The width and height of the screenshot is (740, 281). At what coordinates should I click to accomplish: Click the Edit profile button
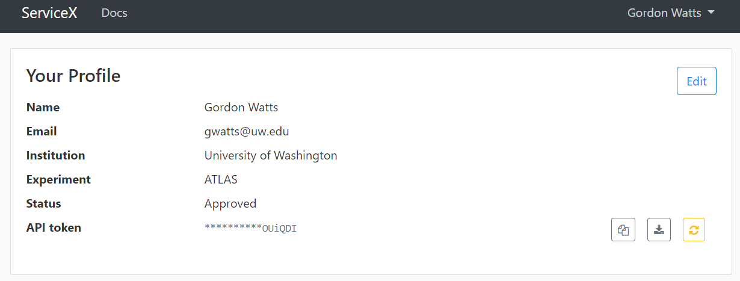[697, 81]
